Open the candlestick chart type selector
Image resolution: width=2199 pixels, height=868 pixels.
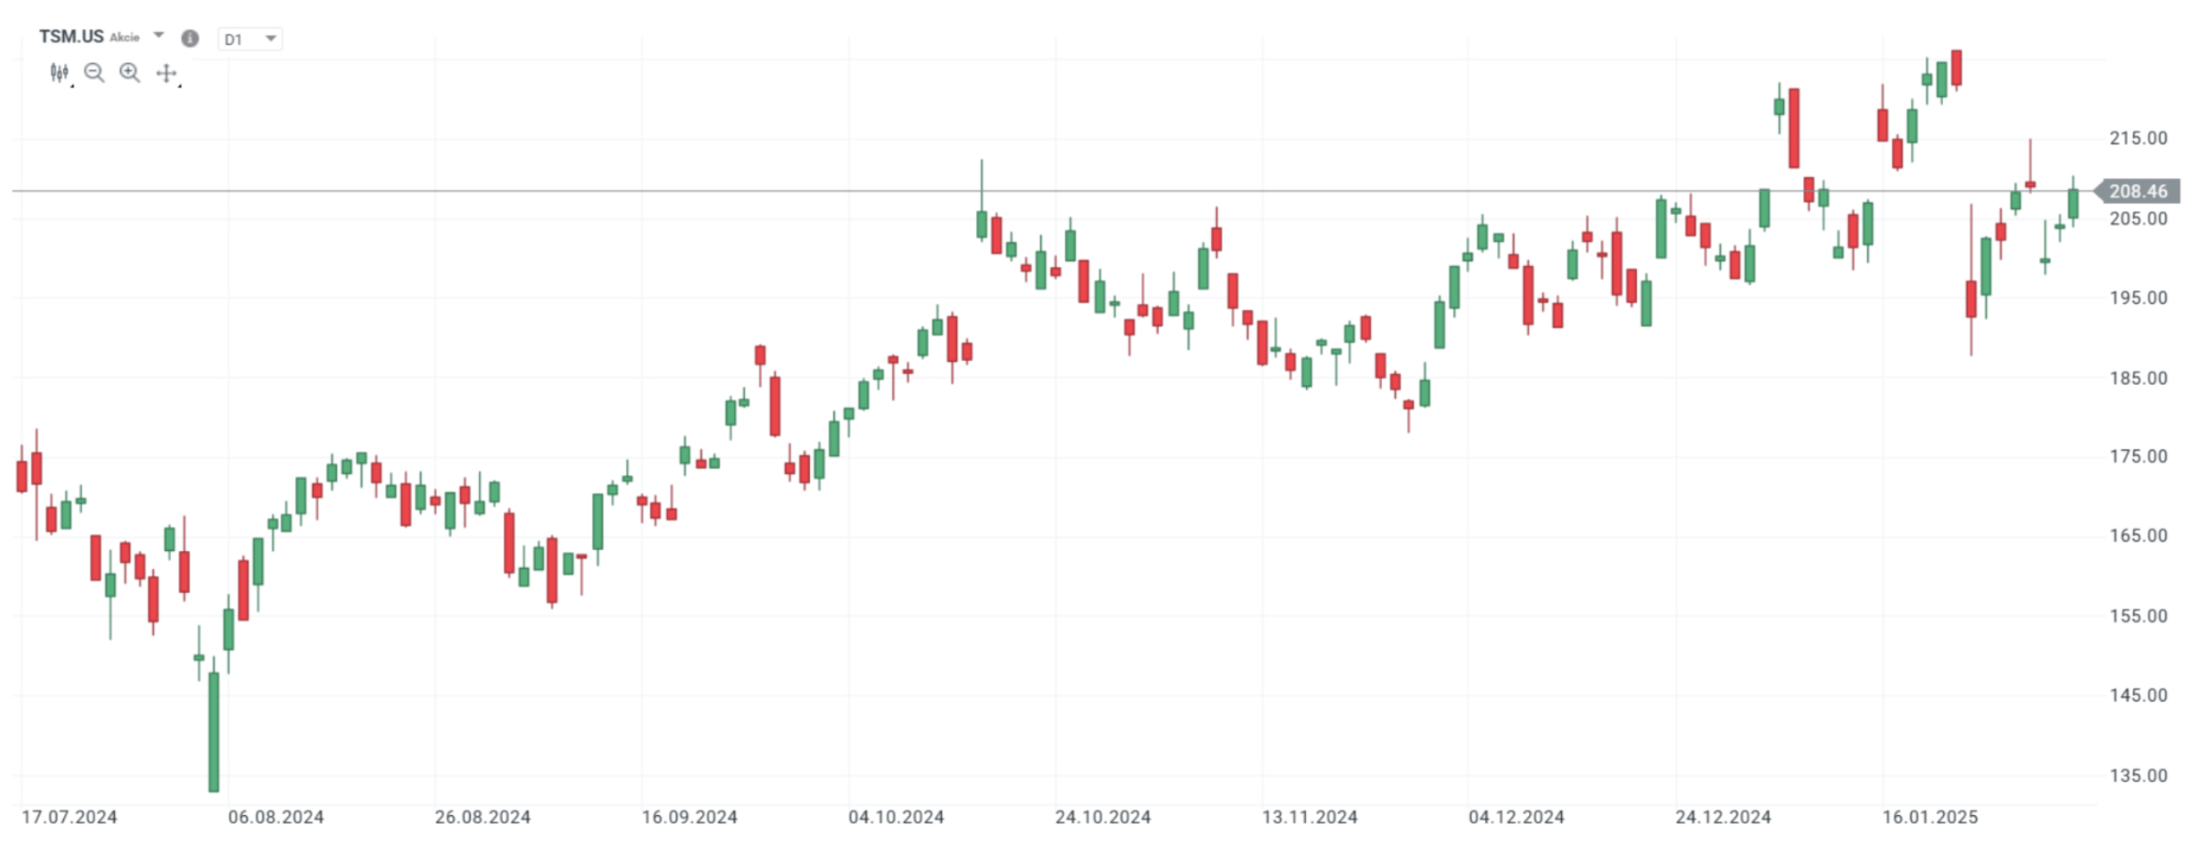tap(59, 73)
